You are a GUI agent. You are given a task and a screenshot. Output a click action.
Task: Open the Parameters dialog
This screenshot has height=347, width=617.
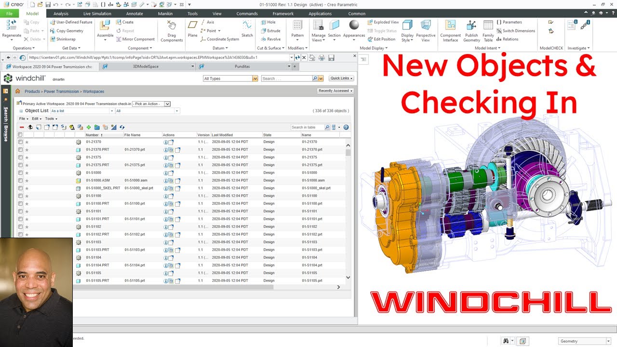[x=509, y=22]
